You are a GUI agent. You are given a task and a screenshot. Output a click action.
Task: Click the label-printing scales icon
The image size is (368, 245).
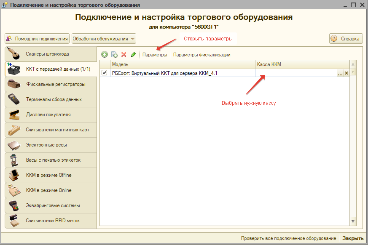pyautogui.click(x=14, y=160)
